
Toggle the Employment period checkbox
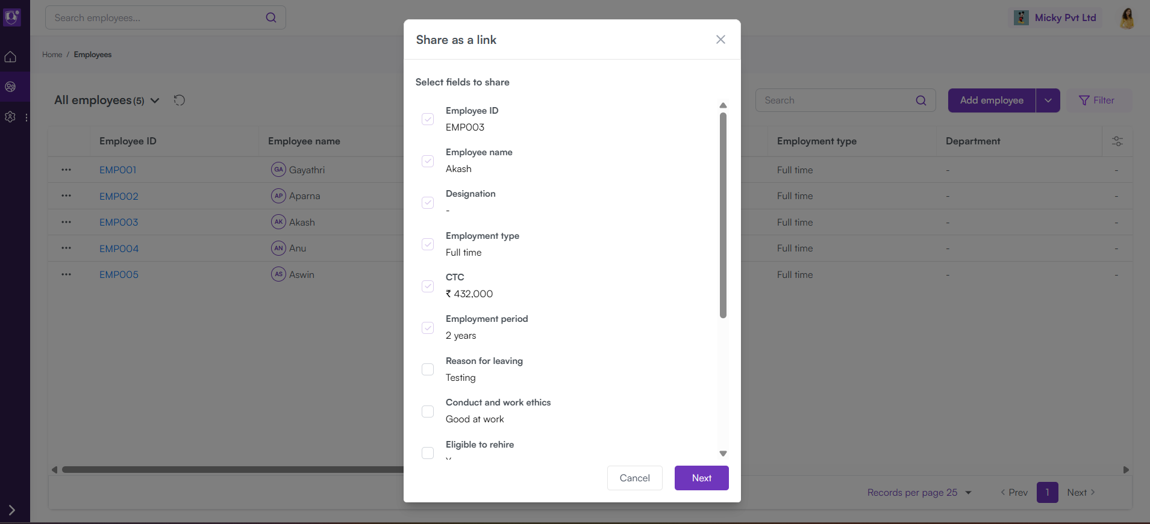[x=428, y=328]
